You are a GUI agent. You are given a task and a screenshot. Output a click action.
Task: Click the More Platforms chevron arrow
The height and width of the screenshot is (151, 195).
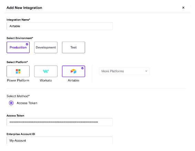146,71
